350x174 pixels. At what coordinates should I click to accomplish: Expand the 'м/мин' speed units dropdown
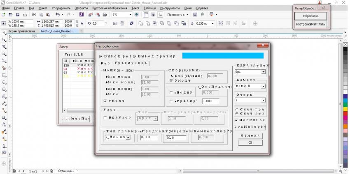[x=264, y=86]
